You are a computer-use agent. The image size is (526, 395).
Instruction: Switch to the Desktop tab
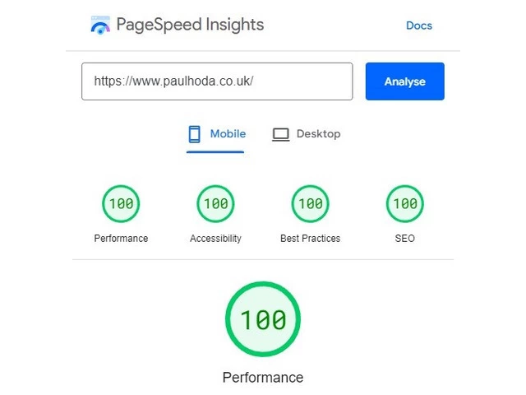point(307,134)
